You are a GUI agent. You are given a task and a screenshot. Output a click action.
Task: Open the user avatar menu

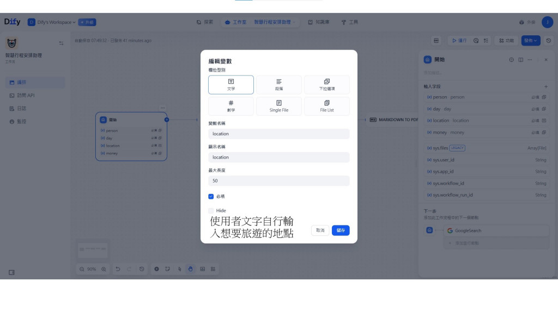[547, 22]
